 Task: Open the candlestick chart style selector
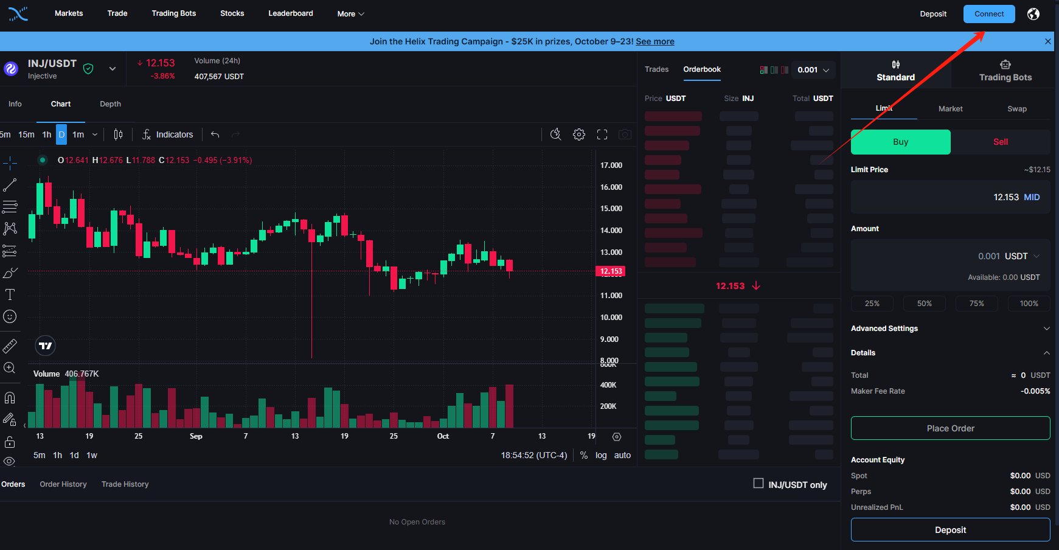(x=119, y=134)
